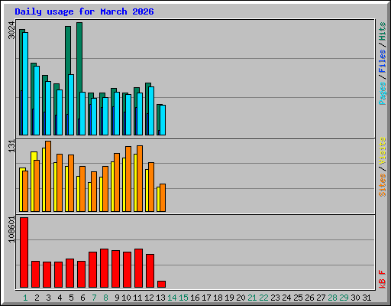Click the 'Hits' legend label
Image resolution: width=391 pixels, height=306 pixels.
tap(383, 31)
